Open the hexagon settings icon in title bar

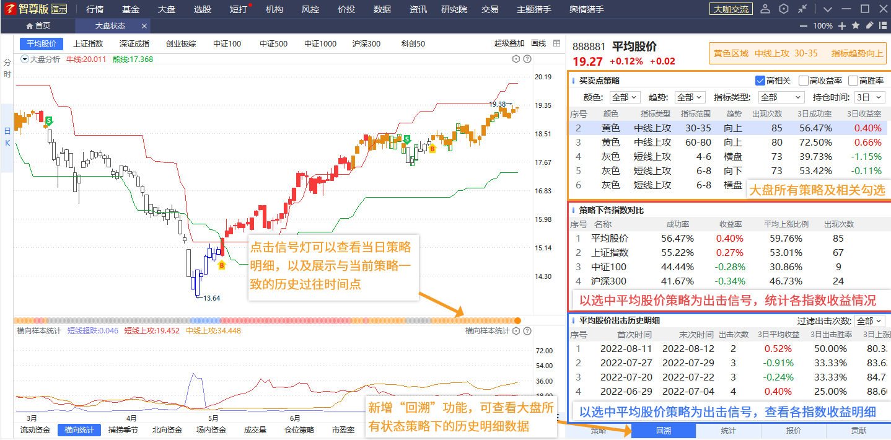[x=784, y=9]
